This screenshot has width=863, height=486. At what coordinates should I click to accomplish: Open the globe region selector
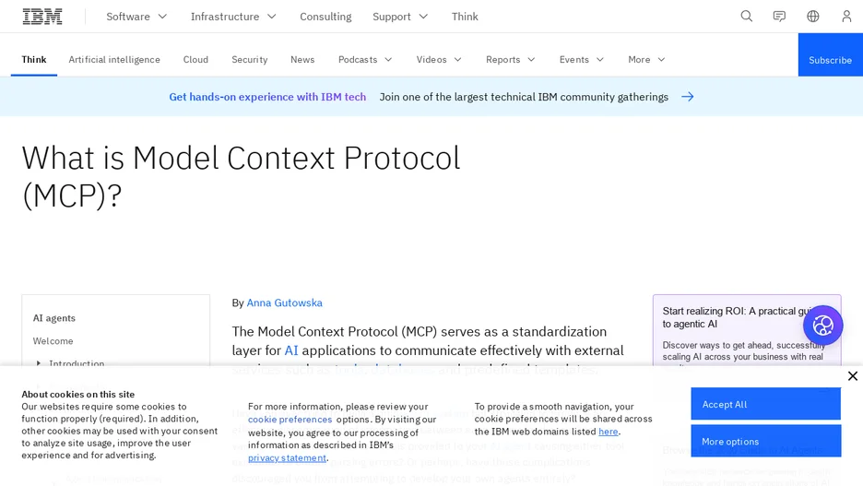click(813, 17)
